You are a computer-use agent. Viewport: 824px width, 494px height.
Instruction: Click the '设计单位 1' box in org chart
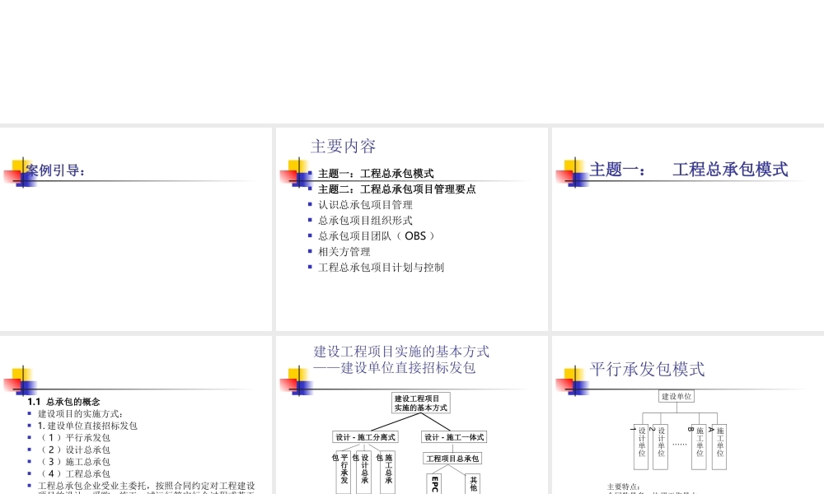(x=641, y=447)
